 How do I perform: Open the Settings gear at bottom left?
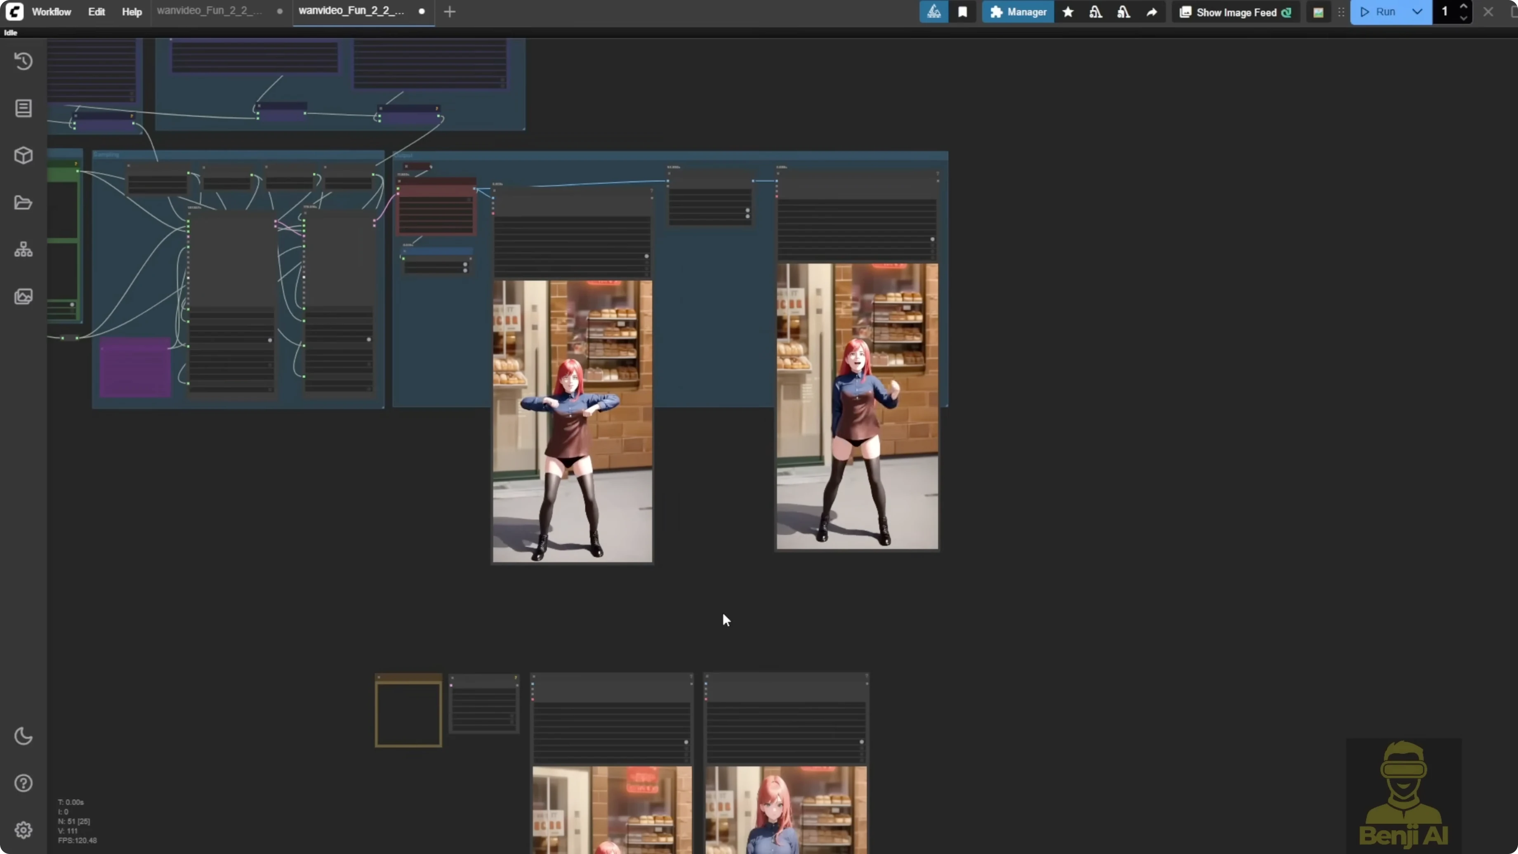24,830
